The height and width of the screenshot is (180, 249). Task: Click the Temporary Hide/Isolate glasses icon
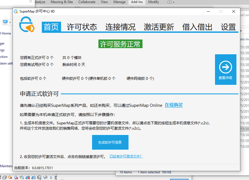pos(45,177)
